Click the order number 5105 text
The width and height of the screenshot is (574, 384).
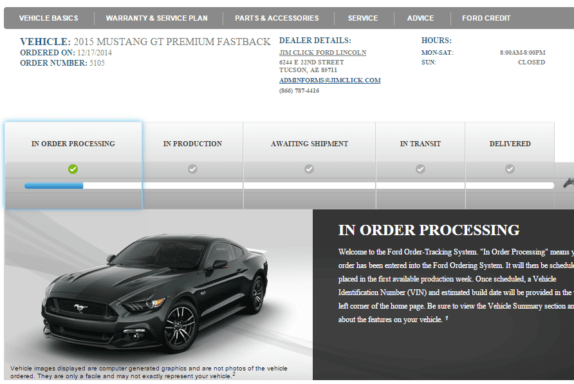tap(97, 63)
